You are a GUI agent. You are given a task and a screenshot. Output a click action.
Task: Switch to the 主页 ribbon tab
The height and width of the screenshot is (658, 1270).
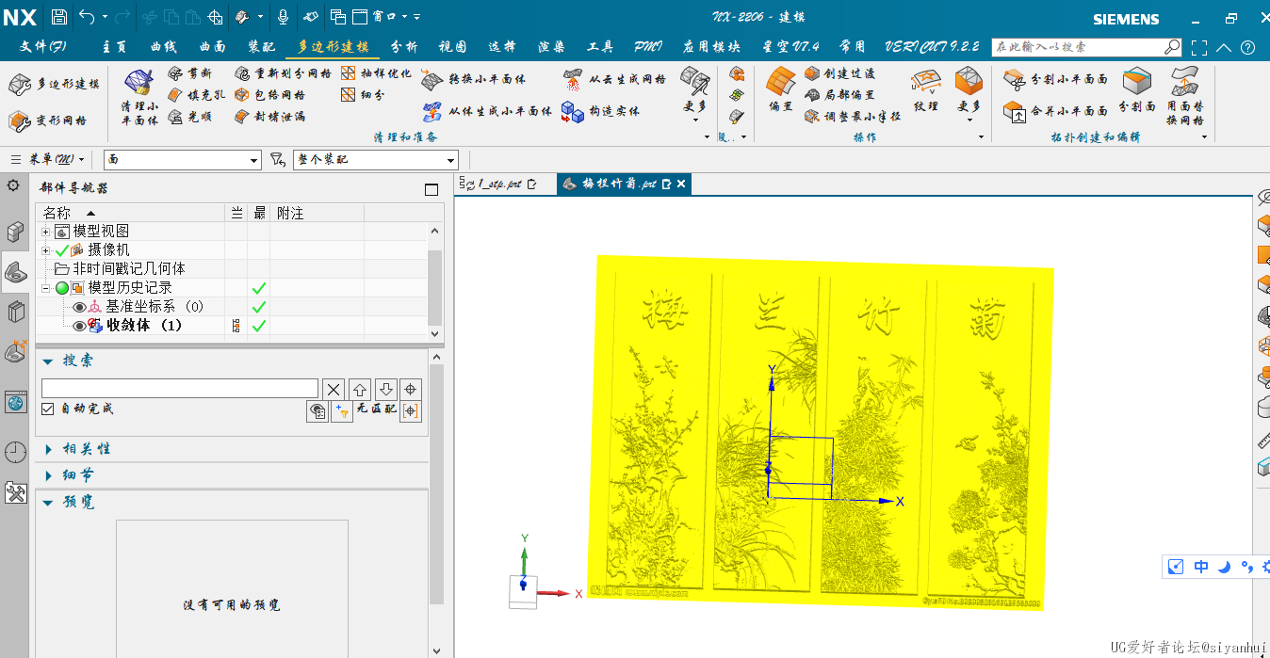[x=114, y=47]
